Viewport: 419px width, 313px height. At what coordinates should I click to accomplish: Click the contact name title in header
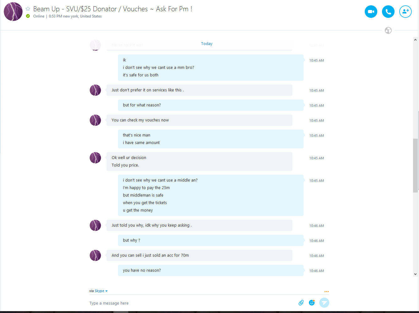tap(113, 9)
